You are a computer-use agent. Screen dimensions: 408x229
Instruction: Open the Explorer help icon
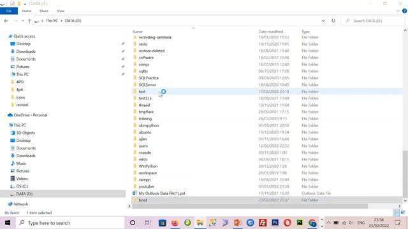404,11
